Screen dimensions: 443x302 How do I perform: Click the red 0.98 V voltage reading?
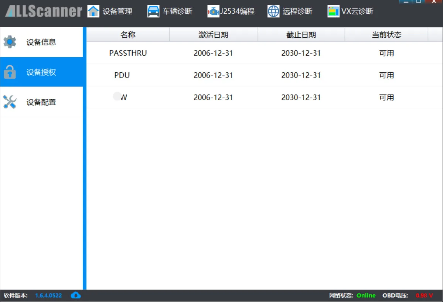425,295
